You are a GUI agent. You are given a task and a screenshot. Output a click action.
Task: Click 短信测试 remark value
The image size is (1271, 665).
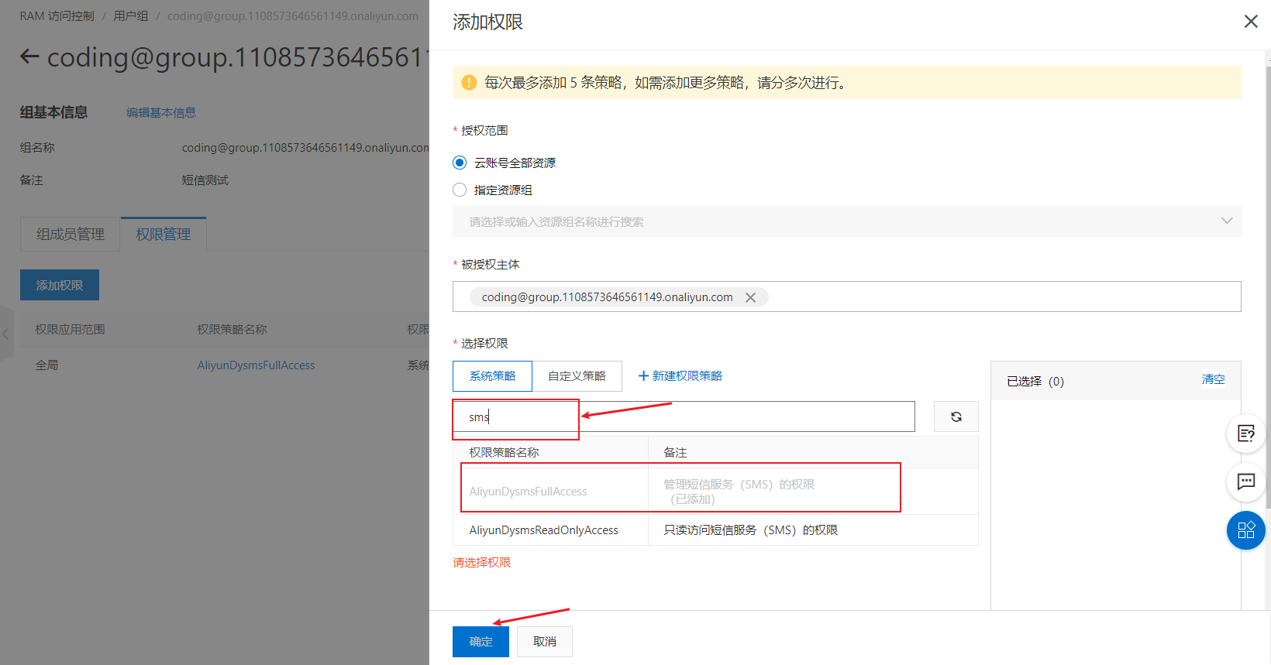point(205,180)
